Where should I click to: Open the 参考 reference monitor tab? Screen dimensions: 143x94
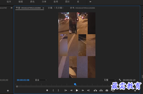[82, 8]
